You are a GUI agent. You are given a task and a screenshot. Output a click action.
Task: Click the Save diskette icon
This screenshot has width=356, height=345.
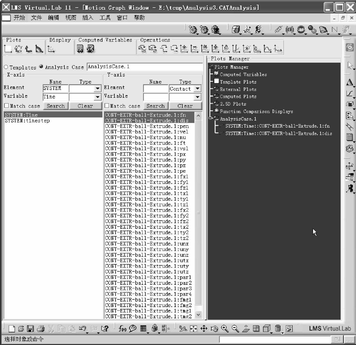pos(31,328)
